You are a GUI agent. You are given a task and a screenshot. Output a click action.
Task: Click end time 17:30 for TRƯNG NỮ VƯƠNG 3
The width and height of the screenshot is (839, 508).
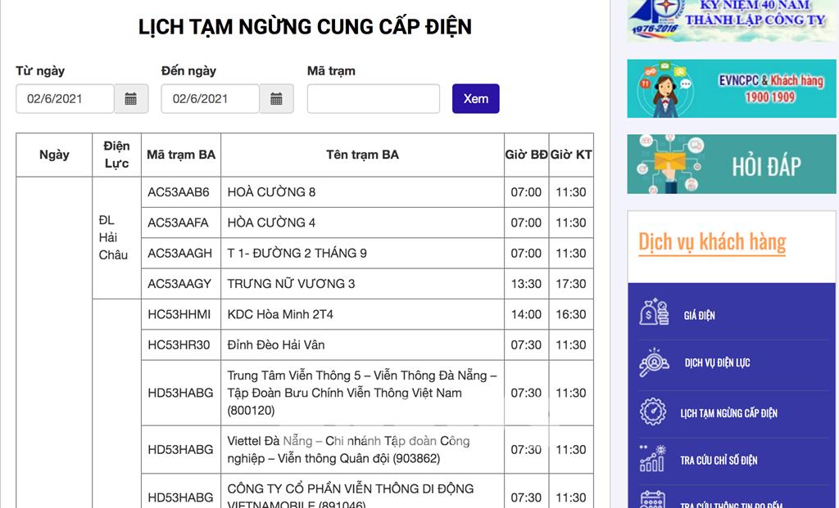571,284
